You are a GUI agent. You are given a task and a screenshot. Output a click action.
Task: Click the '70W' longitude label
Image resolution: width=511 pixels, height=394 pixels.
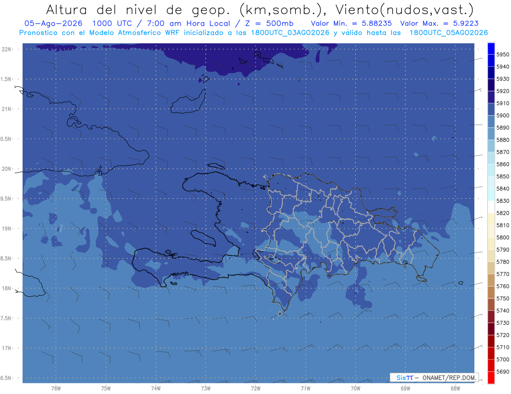pyautogui.click(x=355, y=388)
